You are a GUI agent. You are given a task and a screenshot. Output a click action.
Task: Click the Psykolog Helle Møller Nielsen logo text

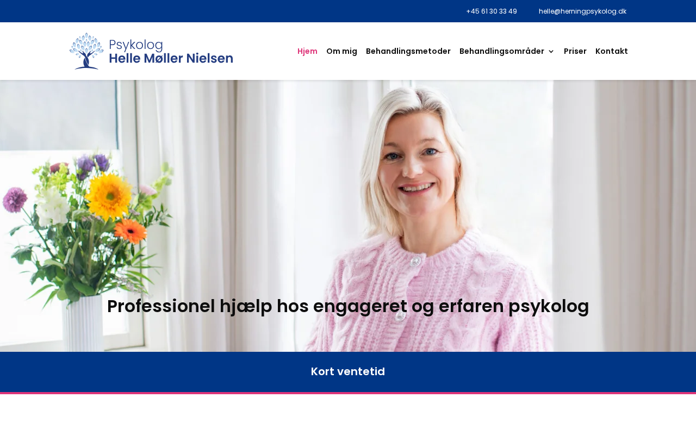click(x=171, y=51)
